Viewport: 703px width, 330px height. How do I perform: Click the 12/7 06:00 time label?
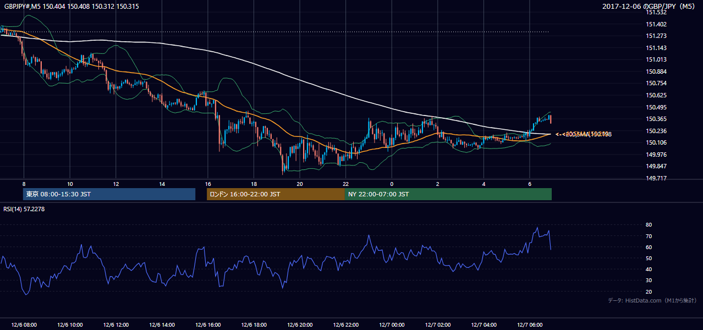point(530,325)
